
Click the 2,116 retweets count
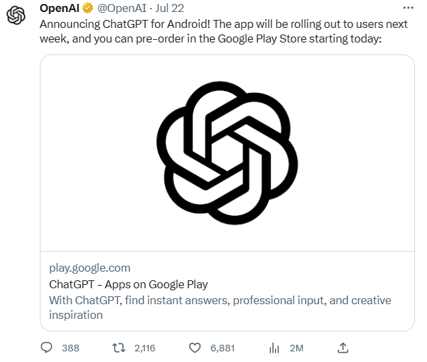tap(145, 348)
